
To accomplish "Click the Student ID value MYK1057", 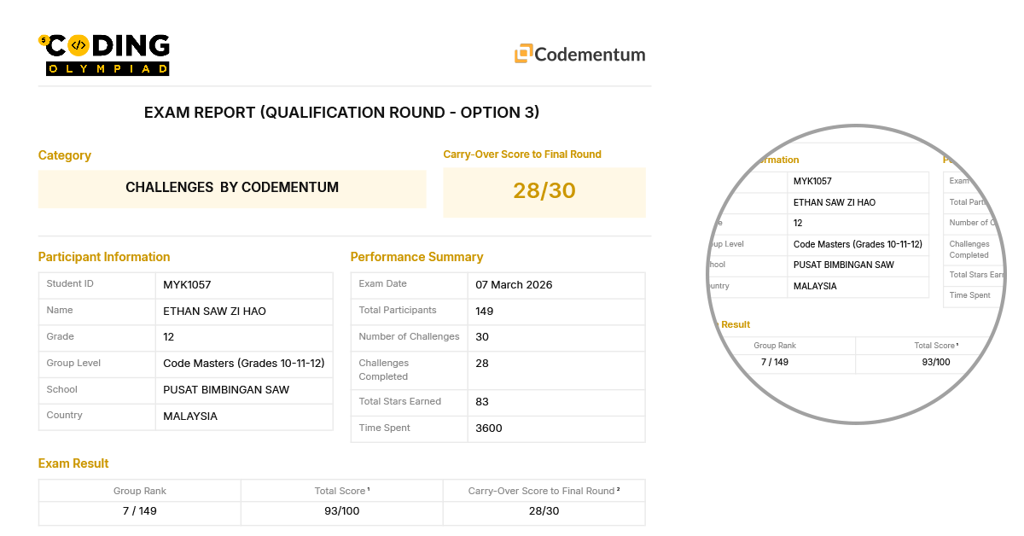I will pos(187,285).
